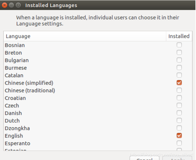Screen dimensions: 196x160
Task: Check the Czech installed box
Action: point(179,105)
